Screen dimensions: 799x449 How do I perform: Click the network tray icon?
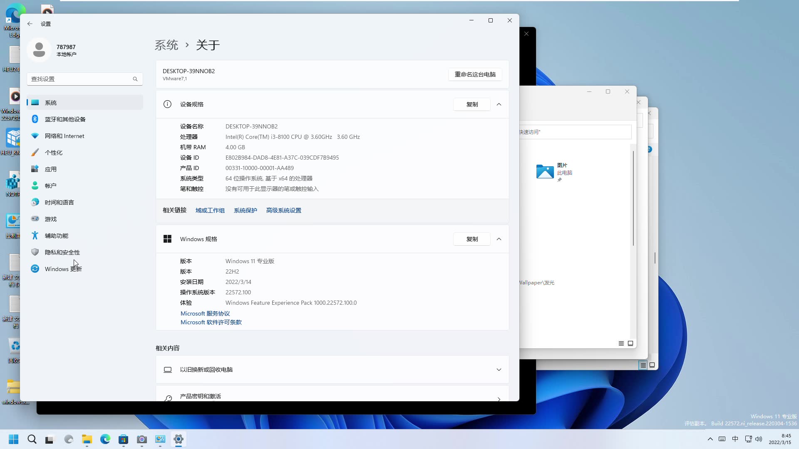tap(748, 439)
